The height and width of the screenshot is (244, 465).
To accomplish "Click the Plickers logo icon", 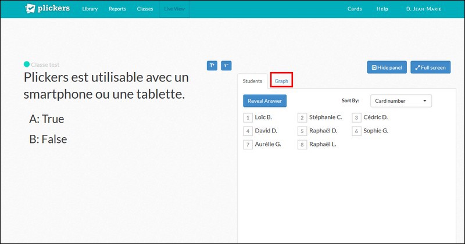I will click(31, 9).
